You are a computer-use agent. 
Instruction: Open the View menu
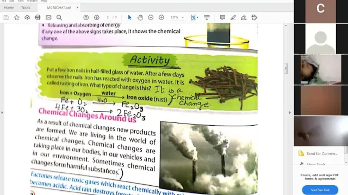click(21, 1)
